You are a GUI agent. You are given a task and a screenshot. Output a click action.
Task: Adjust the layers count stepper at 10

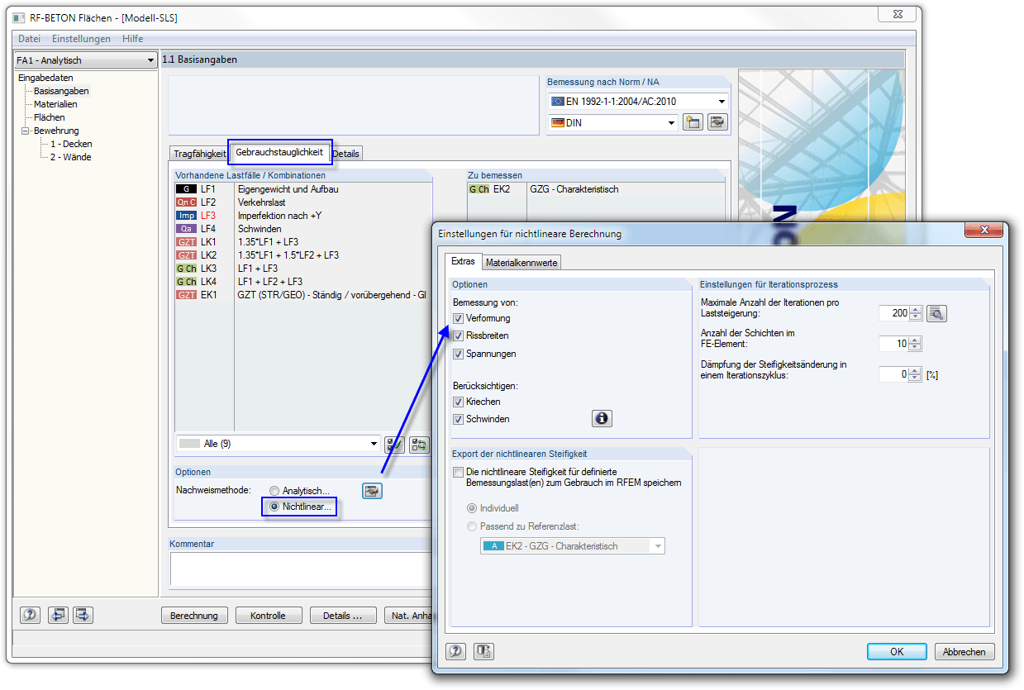point(915,344)
